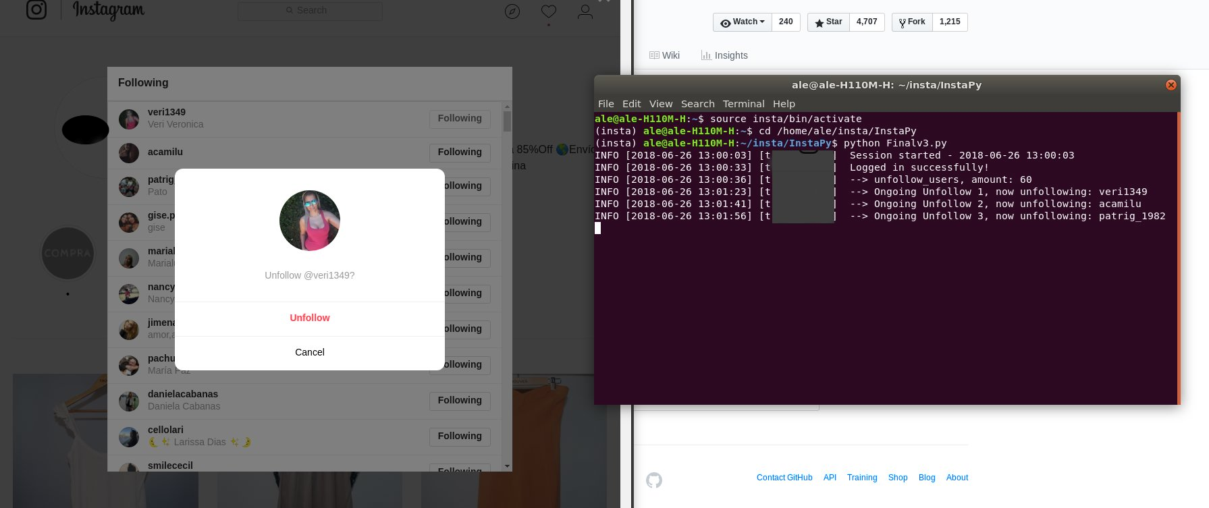This screenshot has height=508, width=1209.
Task: Click the Training footer link
Action: [x=862, y=478]
